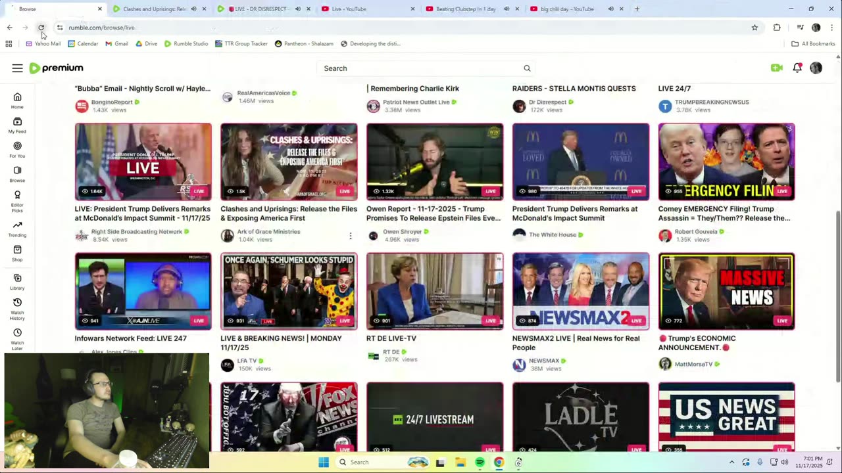
Task: Open the Owen Report video thumbnail
Action: (x=435, y=162)
